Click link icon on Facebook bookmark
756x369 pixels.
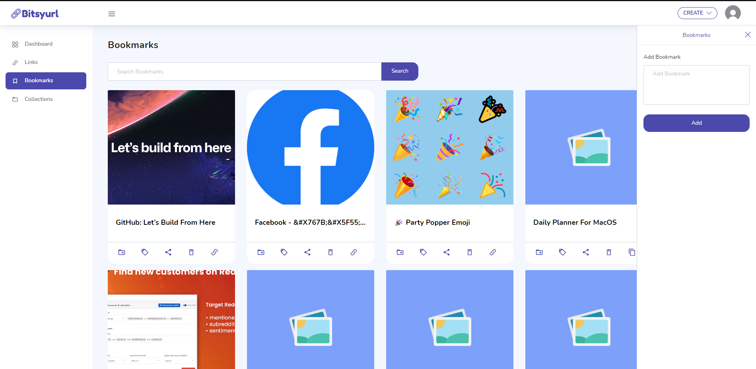pos(354,252)
